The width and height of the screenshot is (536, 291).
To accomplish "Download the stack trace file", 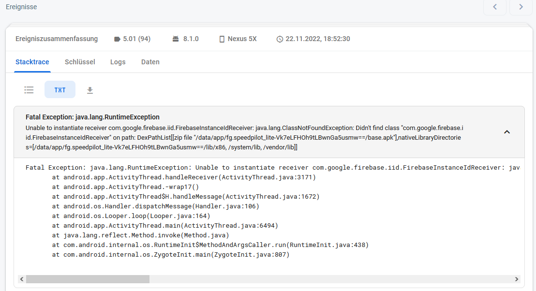I will tap(90, 90).
